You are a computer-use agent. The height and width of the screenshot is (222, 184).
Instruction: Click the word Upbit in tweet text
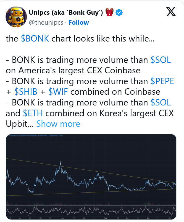16,124
